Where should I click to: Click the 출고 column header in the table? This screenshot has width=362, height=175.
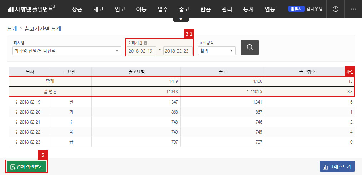(222, 72)
